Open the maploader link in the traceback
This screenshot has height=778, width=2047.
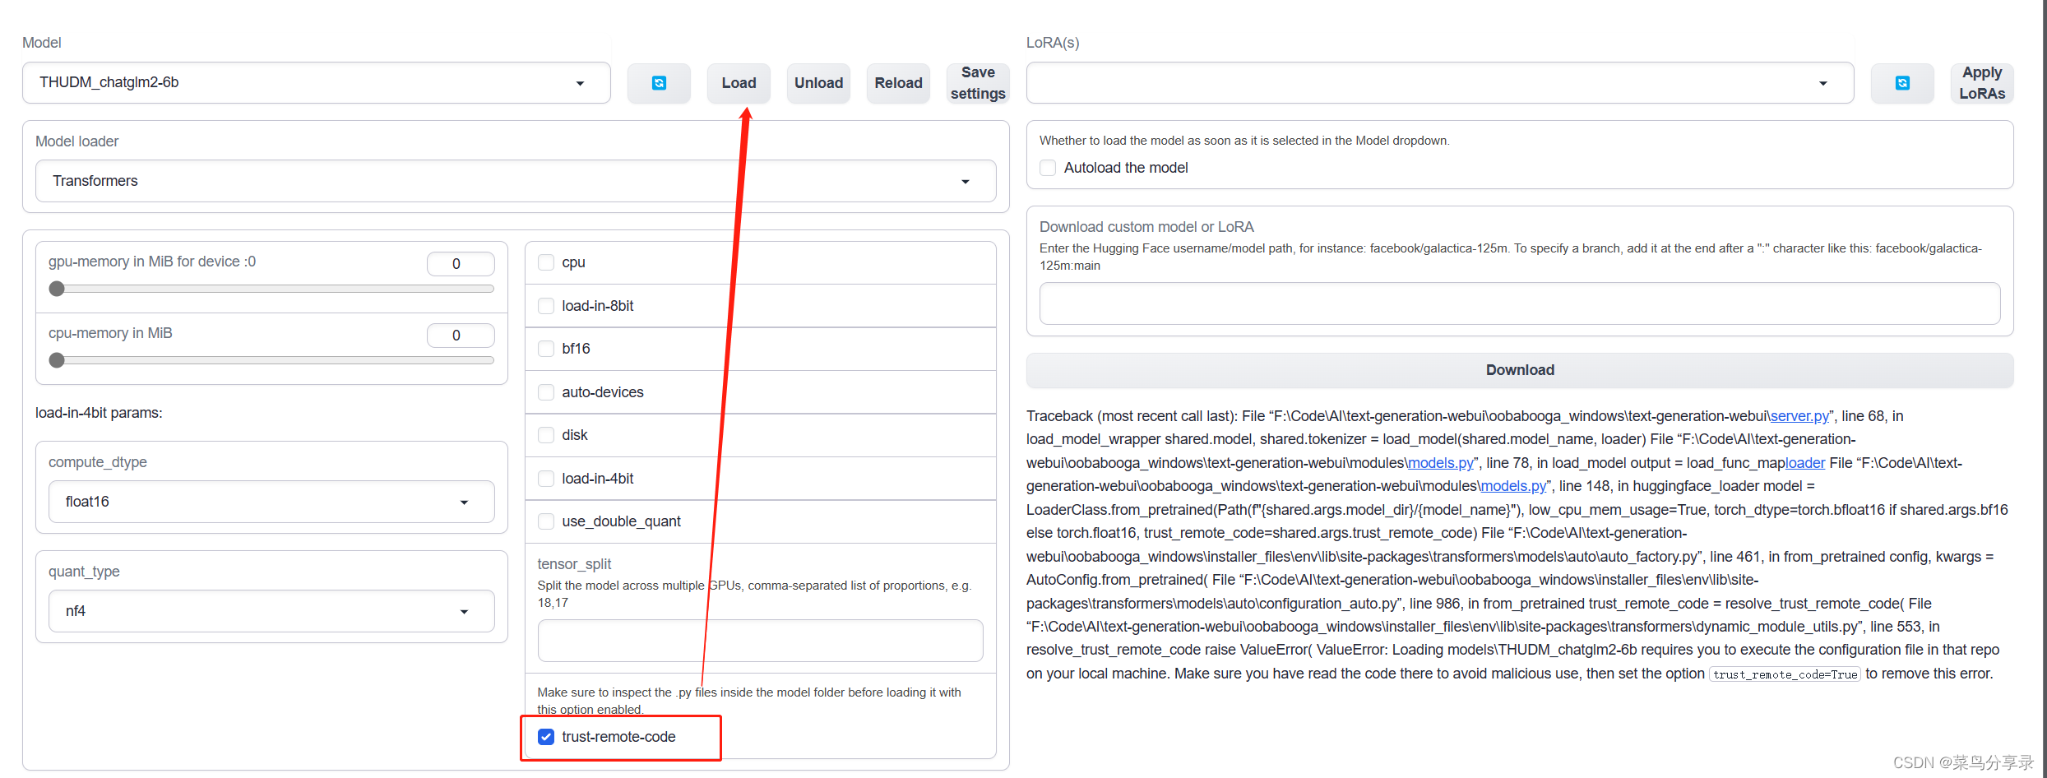pos(1805,463)
